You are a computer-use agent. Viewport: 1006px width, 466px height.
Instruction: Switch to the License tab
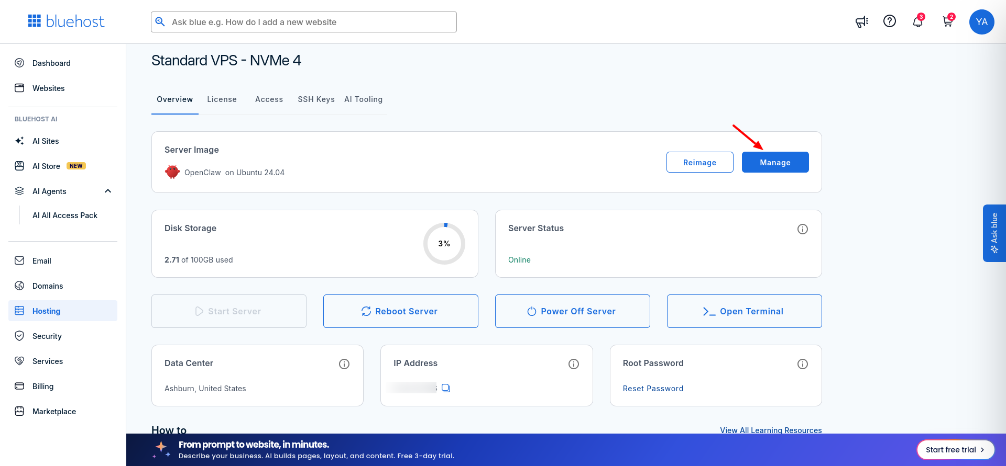(222, 99)
